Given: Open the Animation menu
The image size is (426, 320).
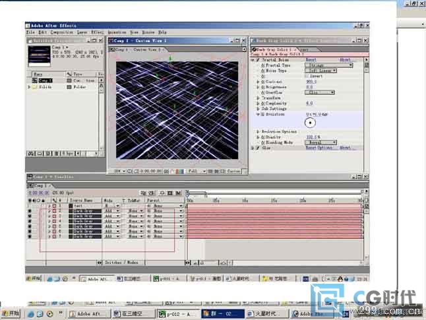Looking at the screenshot, I should 117,32.
